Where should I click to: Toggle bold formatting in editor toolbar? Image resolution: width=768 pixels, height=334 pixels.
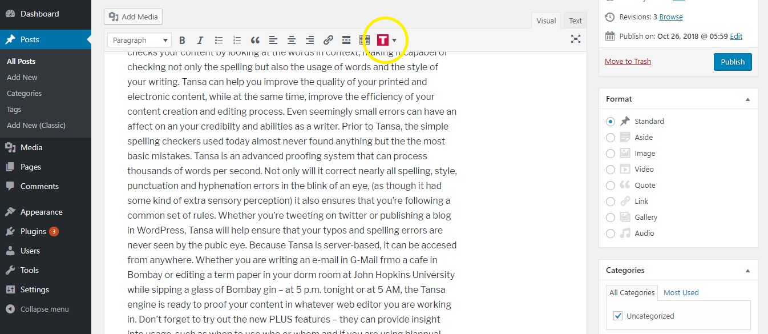point(182,40)
